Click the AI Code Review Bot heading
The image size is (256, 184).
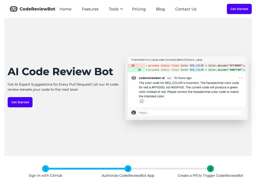tap(60, 72)
